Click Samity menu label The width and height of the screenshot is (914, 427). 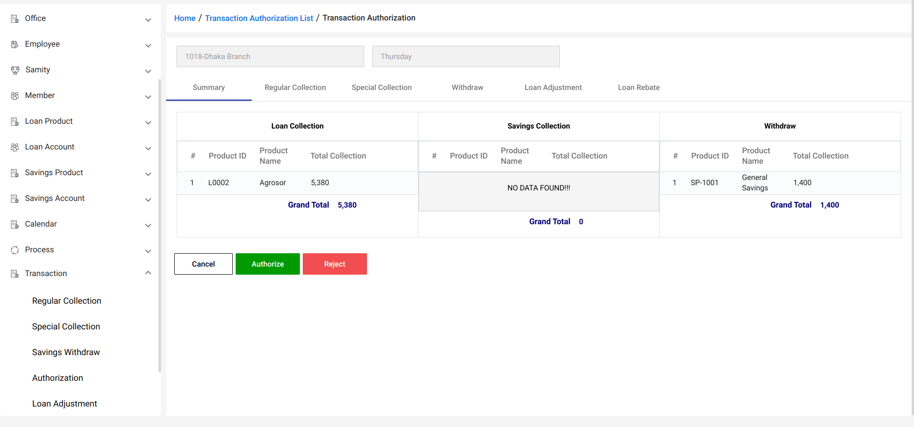pos(38,70)
